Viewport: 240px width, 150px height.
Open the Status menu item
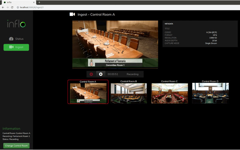16,39
